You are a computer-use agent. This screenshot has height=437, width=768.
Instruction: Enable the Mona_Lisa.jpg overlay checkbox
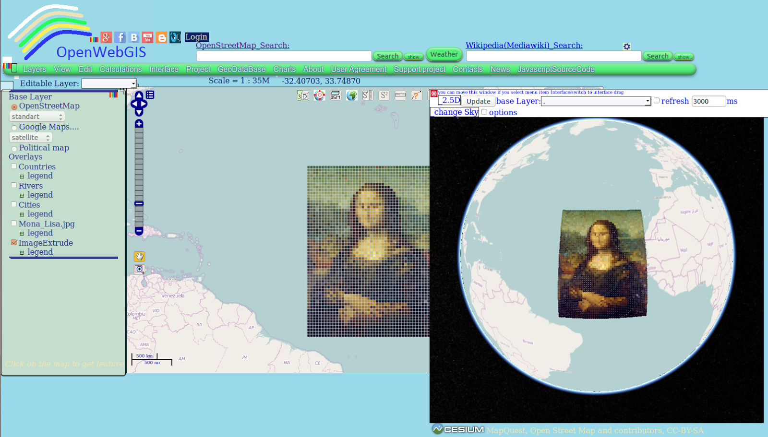[x=14, y=224]
